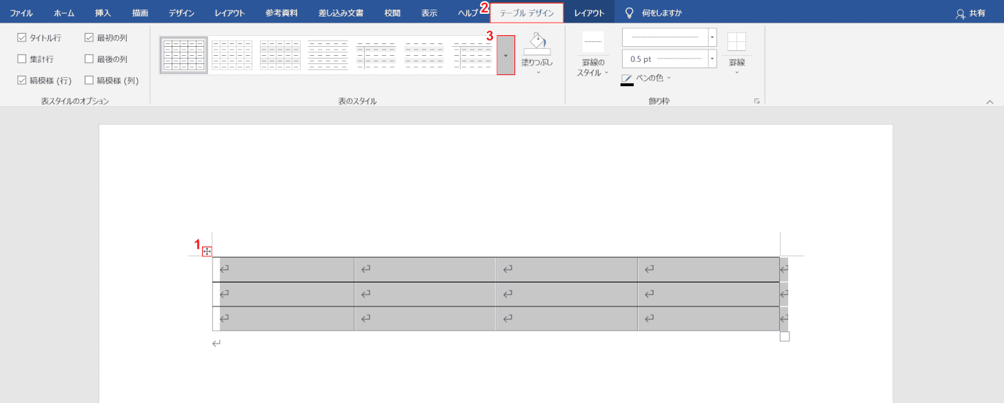Click the 共有 share button
Screen dimensions: 1004x403
[x=970, y=13]
